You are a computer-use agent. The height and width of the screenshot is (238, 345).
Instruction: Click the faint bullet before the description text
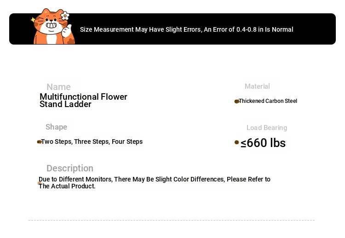click(x=40, y=183)
